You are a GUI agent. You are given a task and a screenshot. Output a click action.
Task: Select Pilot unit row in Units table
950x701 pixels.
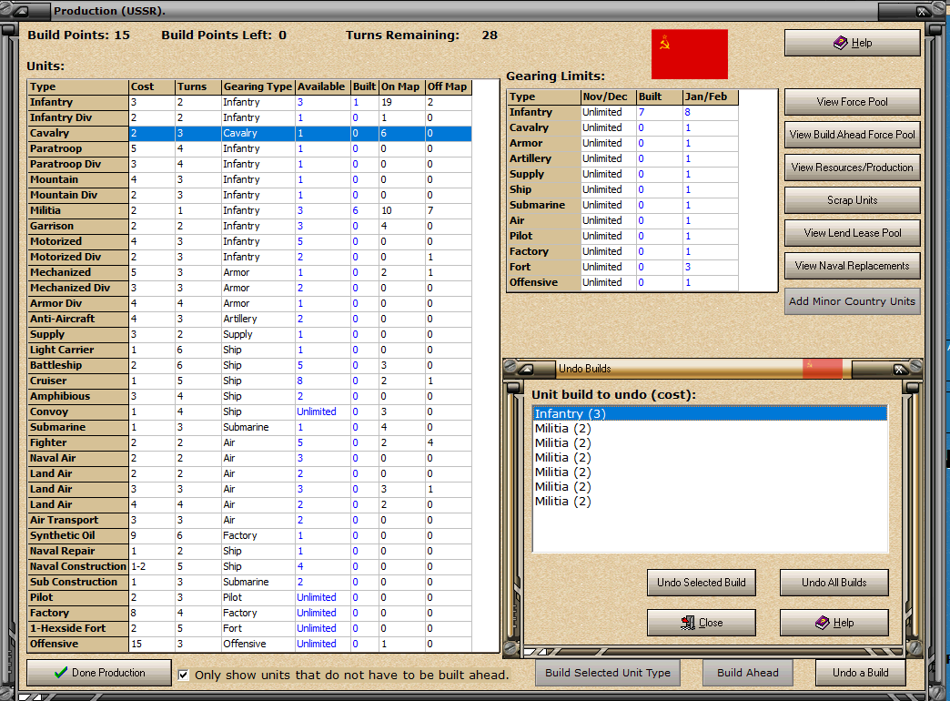249,597
